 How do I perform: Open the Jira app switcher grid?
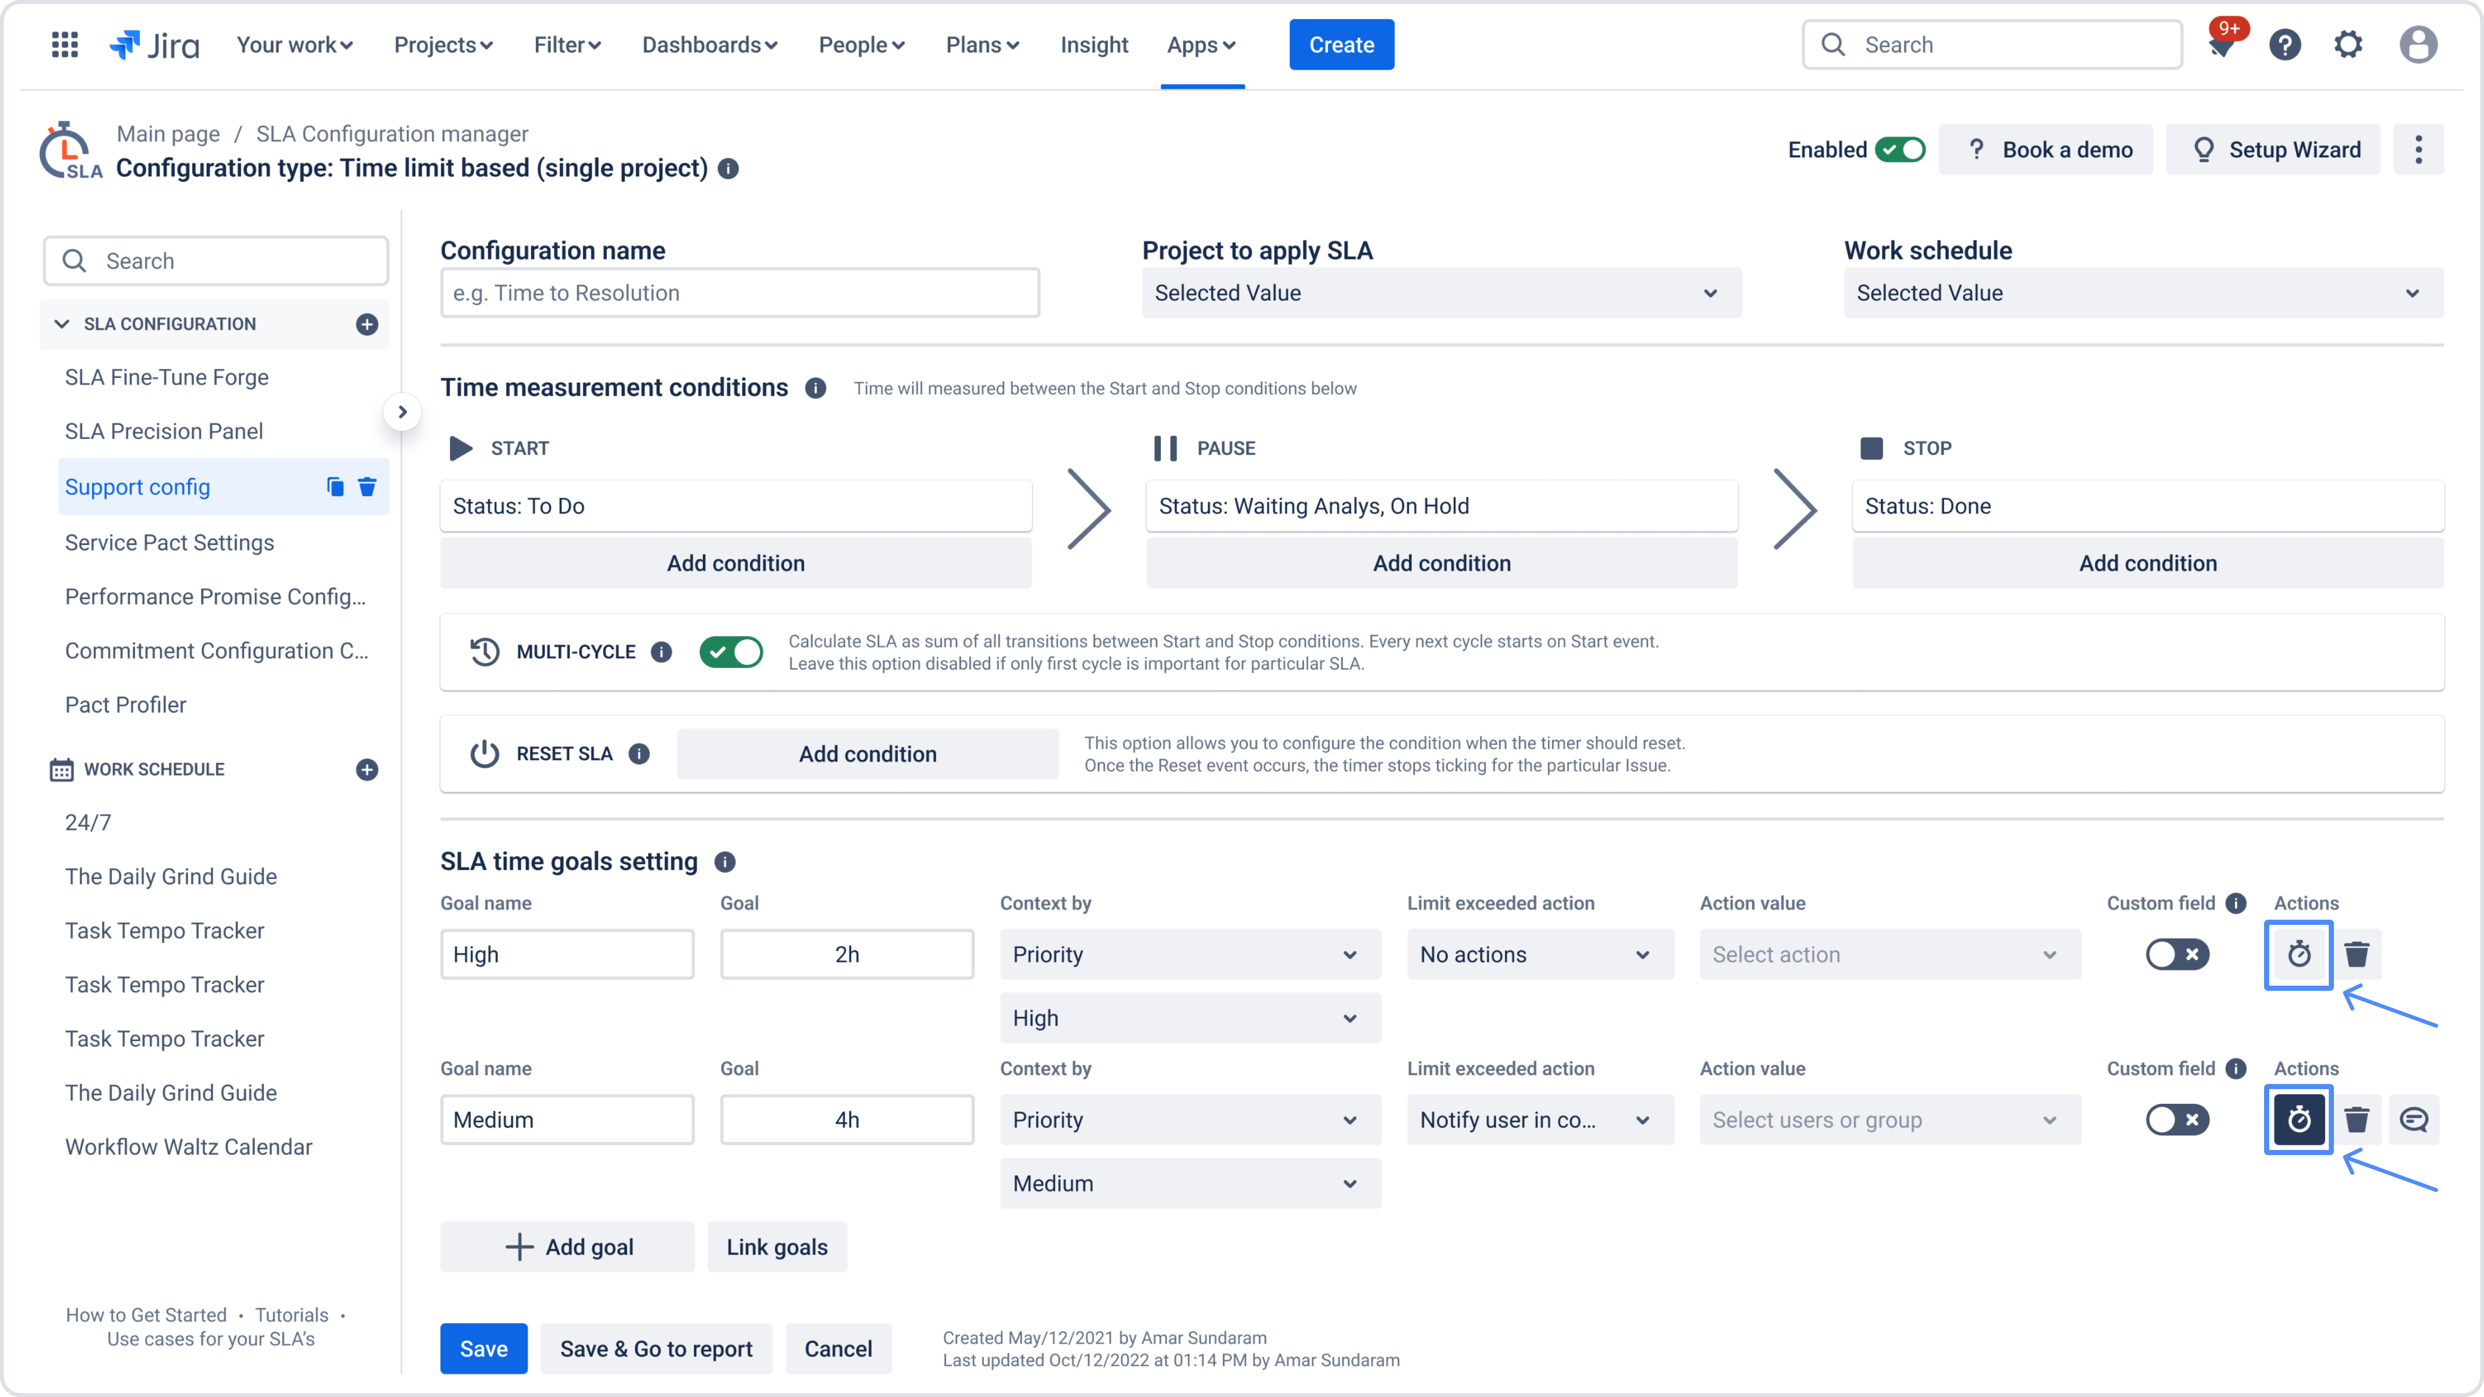click(65, 44)
